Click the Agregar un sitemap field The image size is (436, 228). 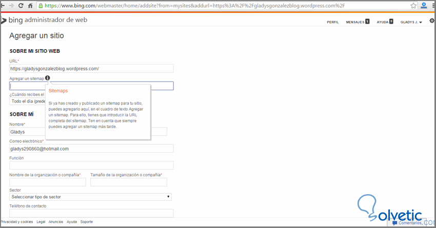(91, 86)
